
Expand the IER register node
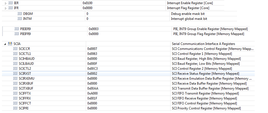(x=6, y=3)
